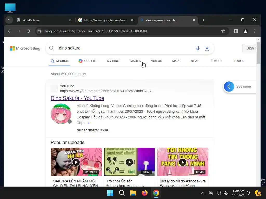The height and width of the screenshot is (199, 266).
Task: Open the COPILOT tab
Action: click(88, 61)
